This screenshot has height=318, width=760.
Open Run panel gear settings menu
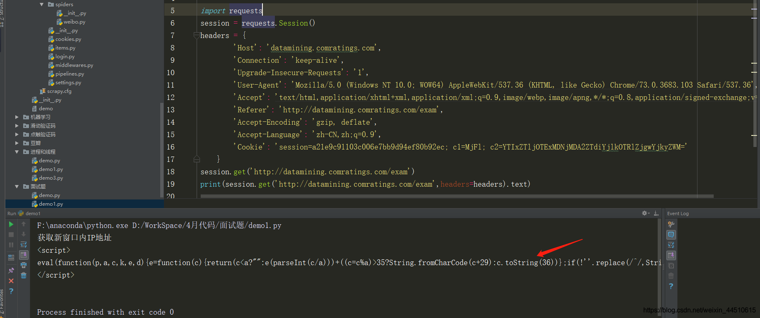(x=645, y=214)
